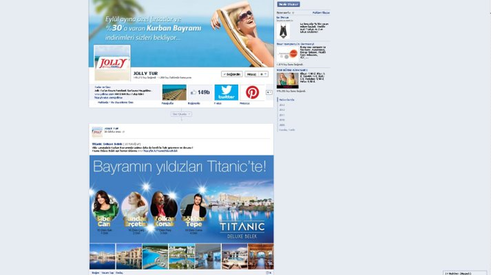Image resolution: width=491 pixels, height=275 pixels.
Task: Open the post author Jolly Tur avatar
Action: point(97,132)
